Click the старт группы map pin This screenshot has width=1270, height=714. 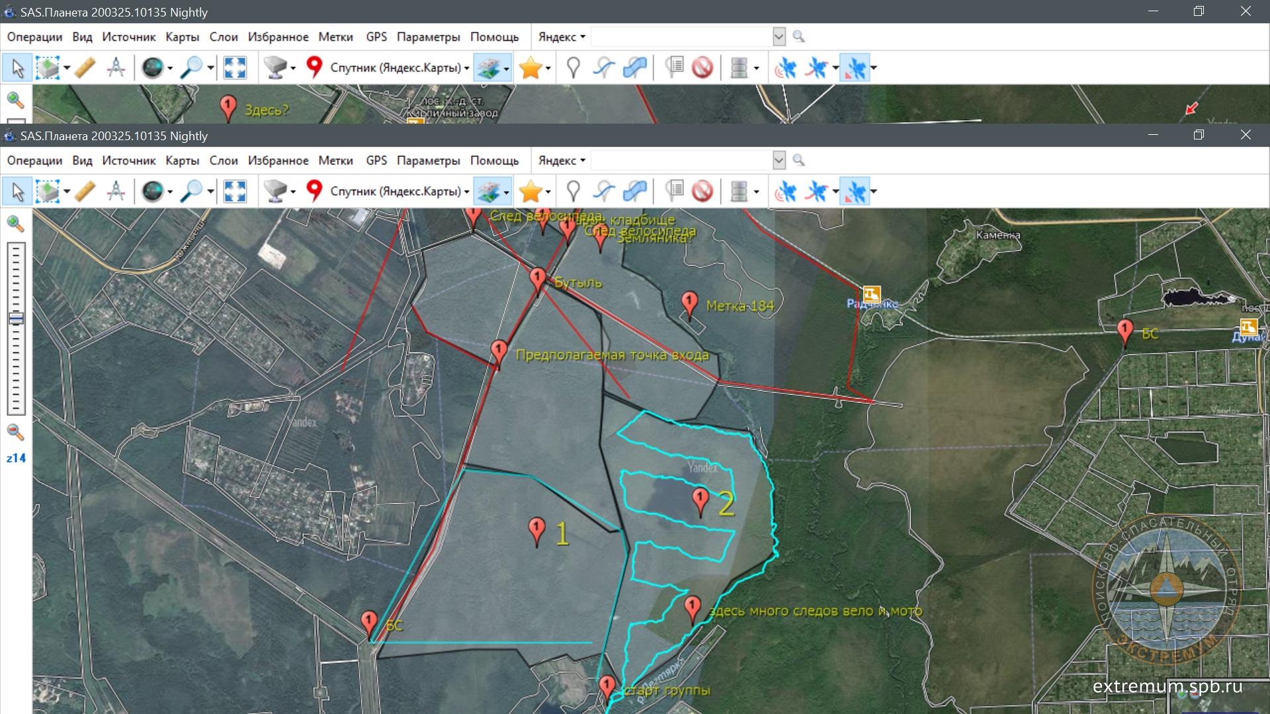(x=607, y=687)
